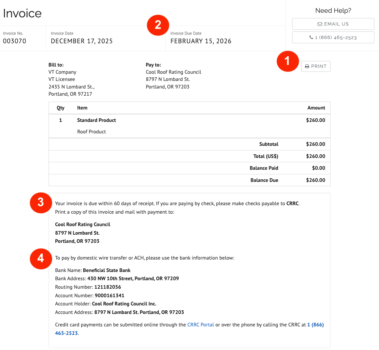Click the red marker 3 beside payment instructions
The image size is (379, 350).
coord(41,203)
